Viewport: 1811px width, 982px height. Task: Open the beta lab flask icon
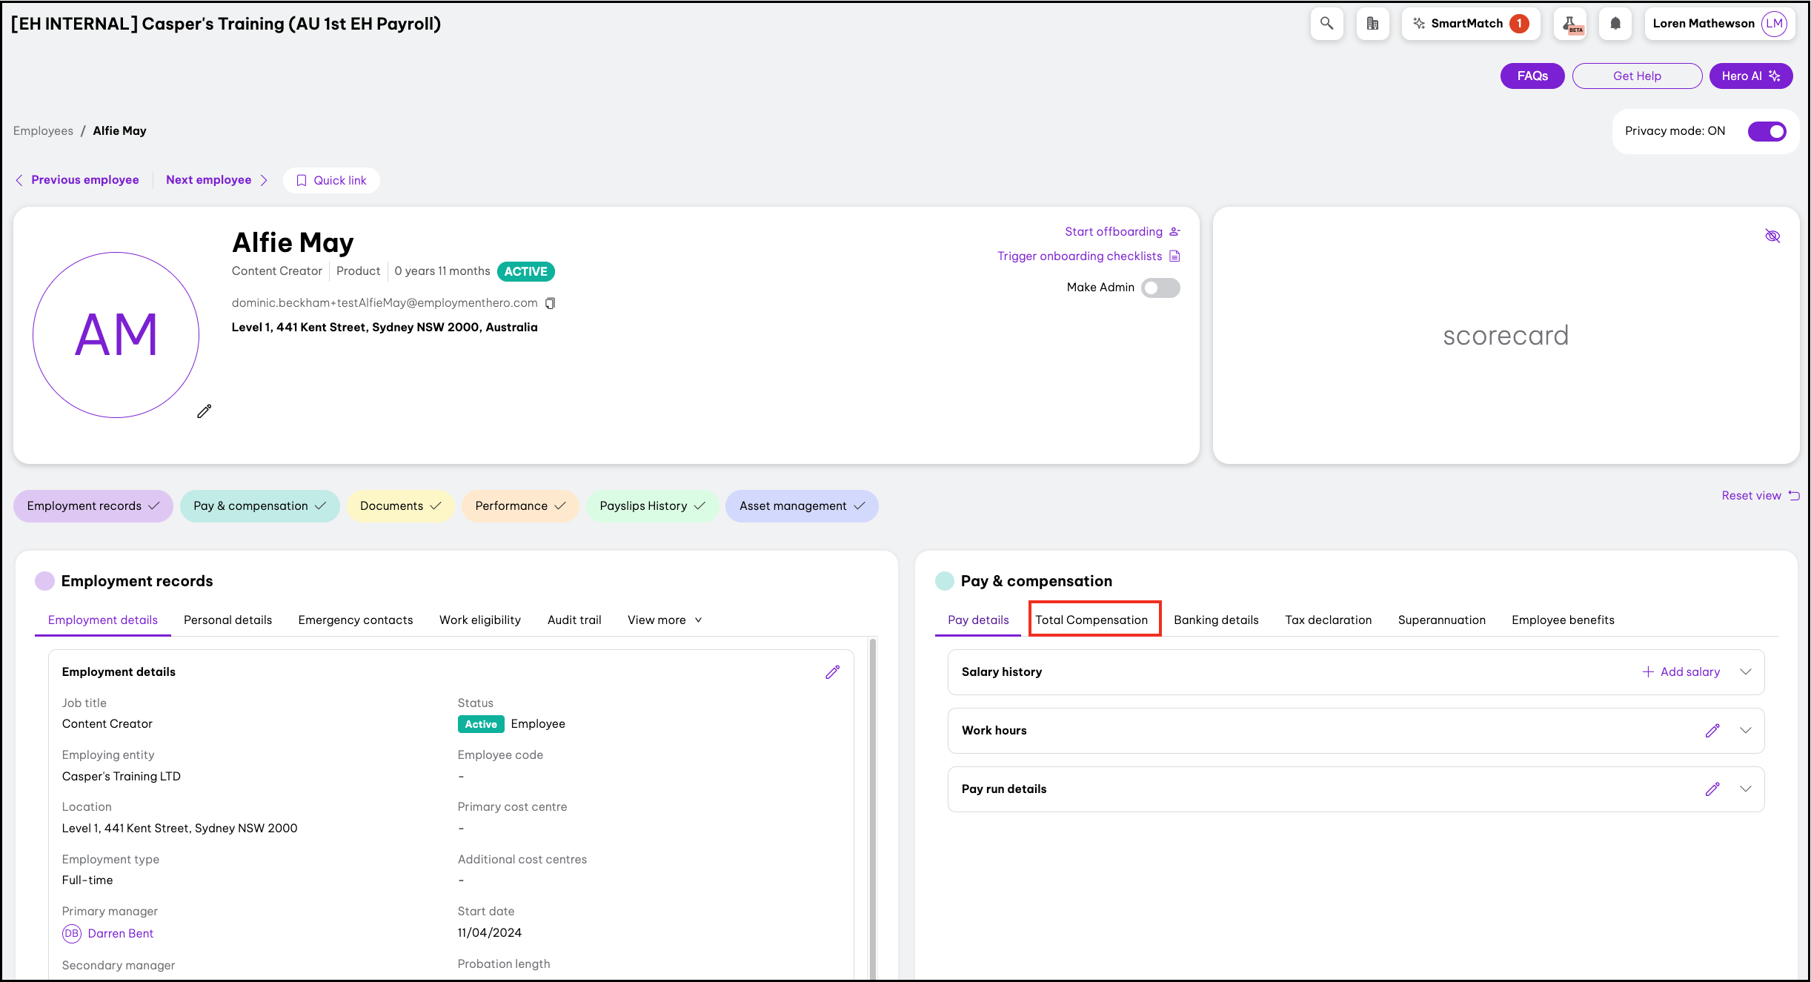coord(1570,24)
